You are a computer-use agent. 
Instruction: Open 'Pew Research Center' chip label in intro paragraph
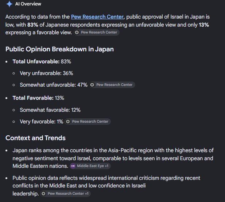pyautogui.click(x=99, y=32)
